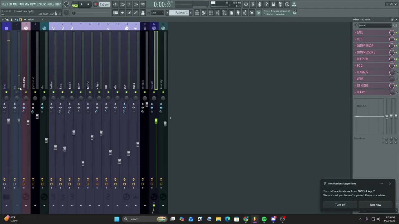399x224 pixels.
Task: Click the highlighted track 17 volume fader
Action: point(156,121)
